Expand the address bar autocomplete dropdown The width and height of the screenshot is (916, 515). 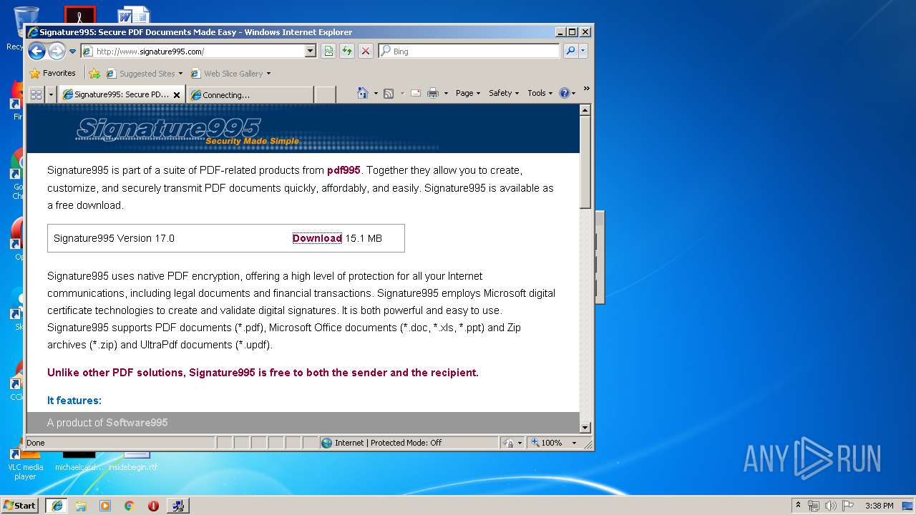(x=311, y=51)
